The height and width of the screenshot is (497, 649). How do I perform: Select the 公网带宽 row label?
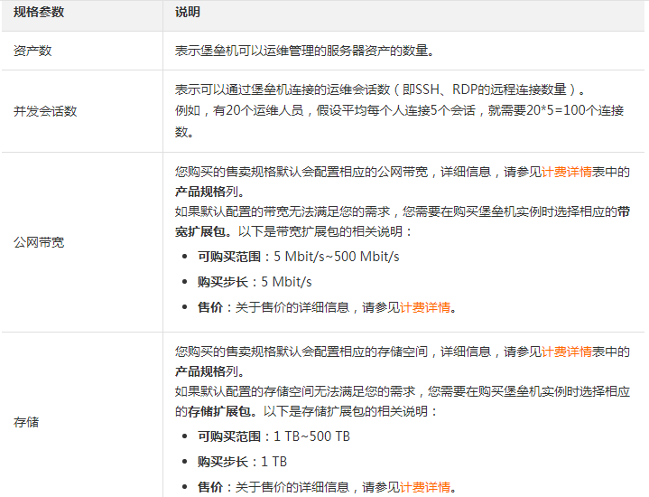click(39, 242)
